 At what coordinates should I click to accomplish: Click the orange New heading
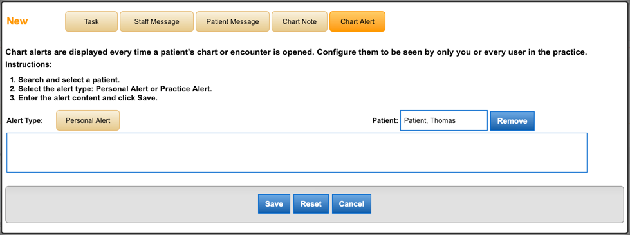pyautogui.click(x=17, y=21)
